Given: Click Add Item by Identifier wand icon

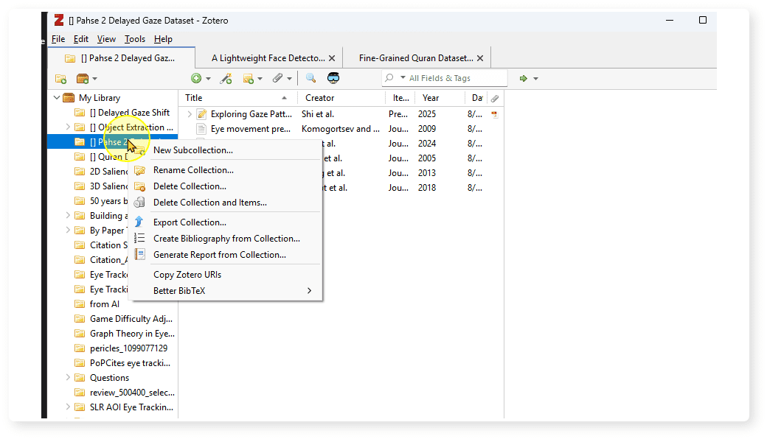Looking at the screenshot, I should click(226, 78).
